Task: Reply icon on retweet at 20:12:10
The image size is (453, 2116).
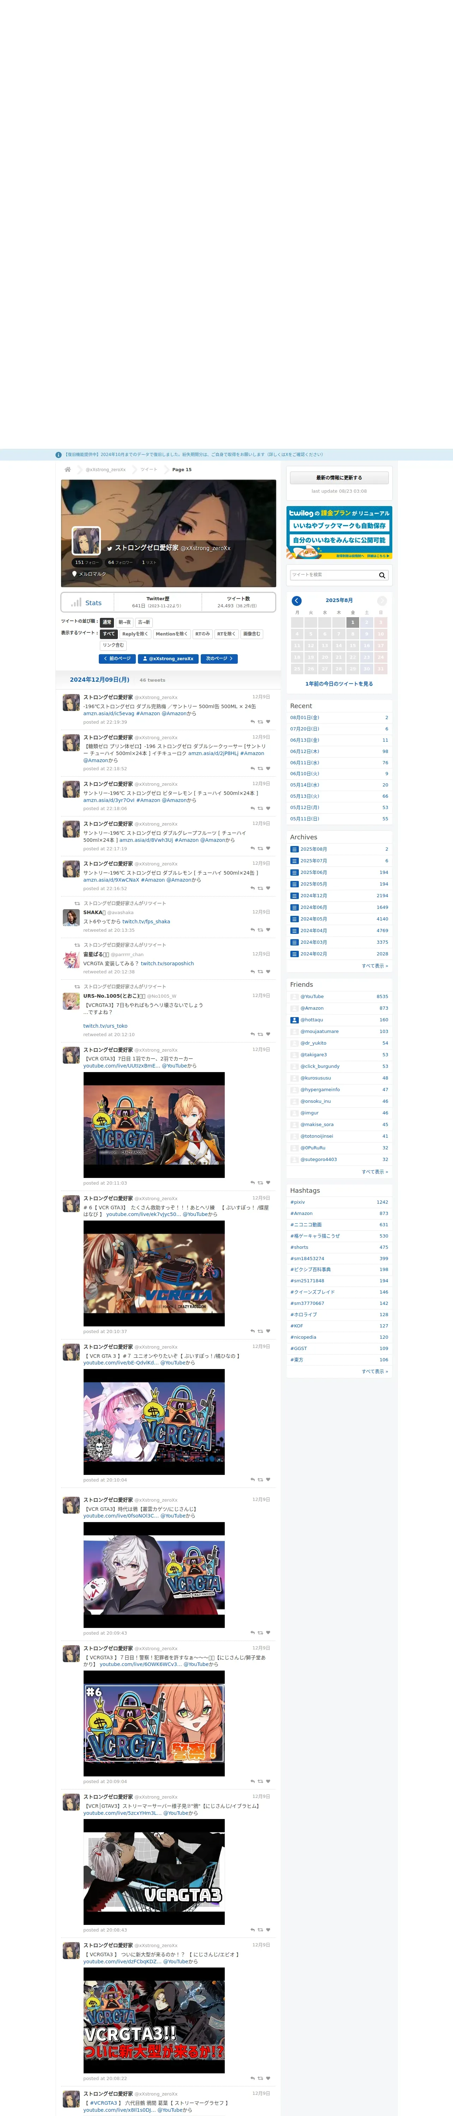Action: click(252, 1034)
